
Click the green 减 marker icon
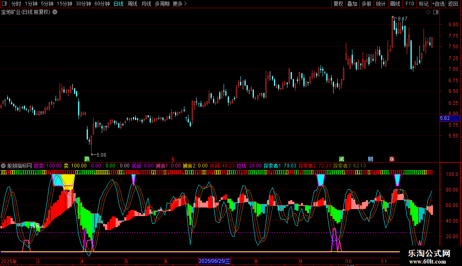pyautogui.click(x=341, y=159)
